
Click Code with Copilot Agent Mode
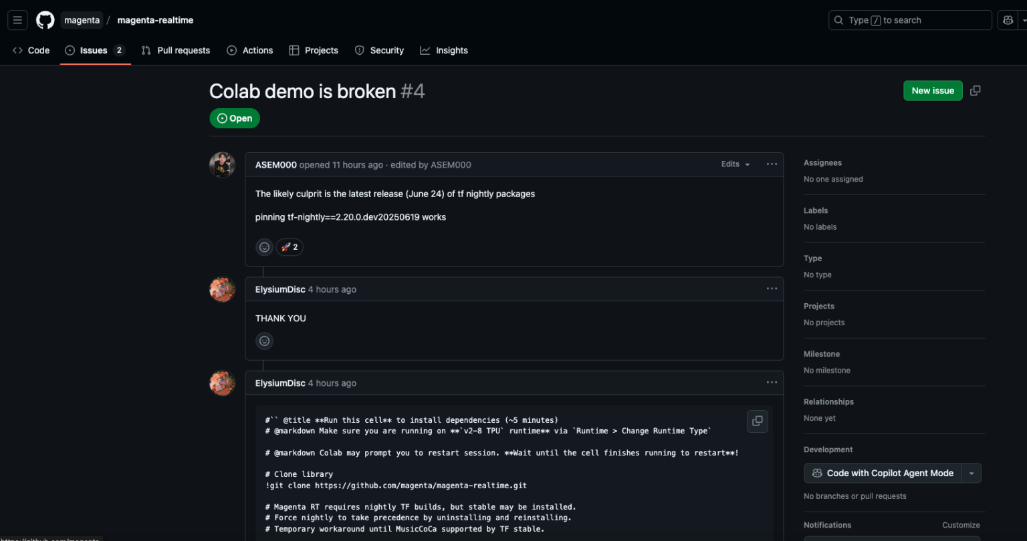(883, 473)
